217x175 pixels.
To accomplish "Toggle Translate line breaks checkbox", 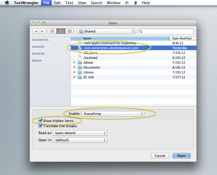I will coord(40,126).
